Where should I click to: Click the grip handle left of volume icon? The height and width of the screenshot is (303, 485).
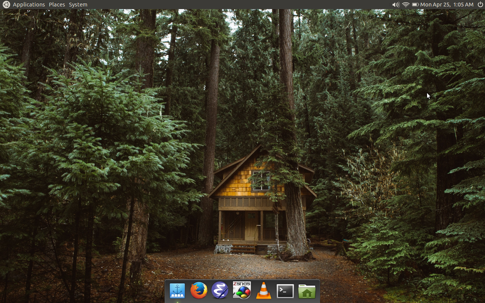(x=390, y=5)
